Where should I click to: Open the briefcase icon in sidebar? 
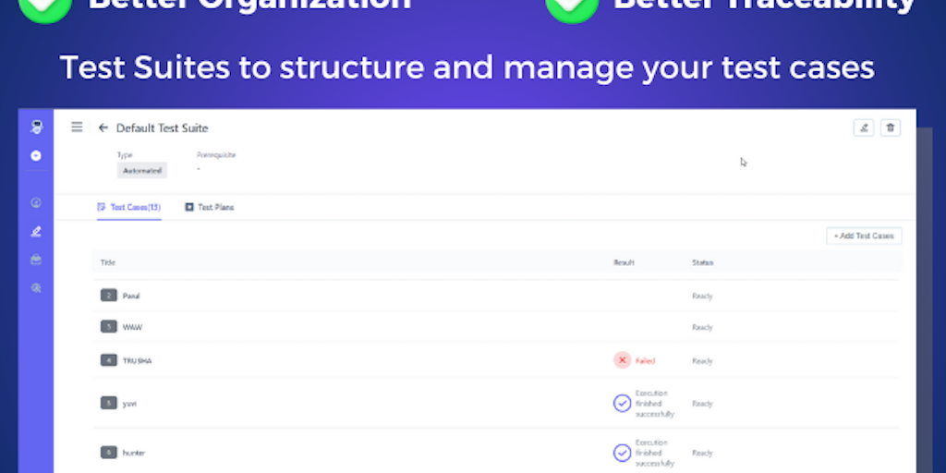point(36,260)
